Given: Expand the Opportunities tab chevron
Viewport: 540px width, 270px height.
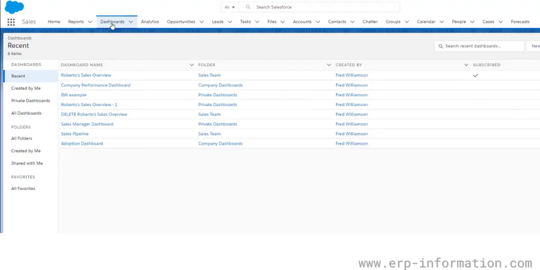Looking at the screenshot, I should point(201,22).
